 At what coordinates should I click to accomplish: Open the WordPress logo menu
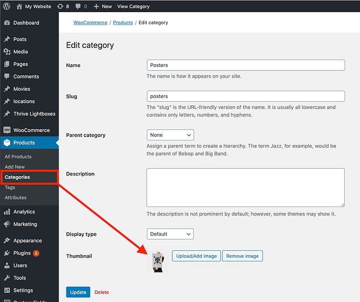coord(7,6)
